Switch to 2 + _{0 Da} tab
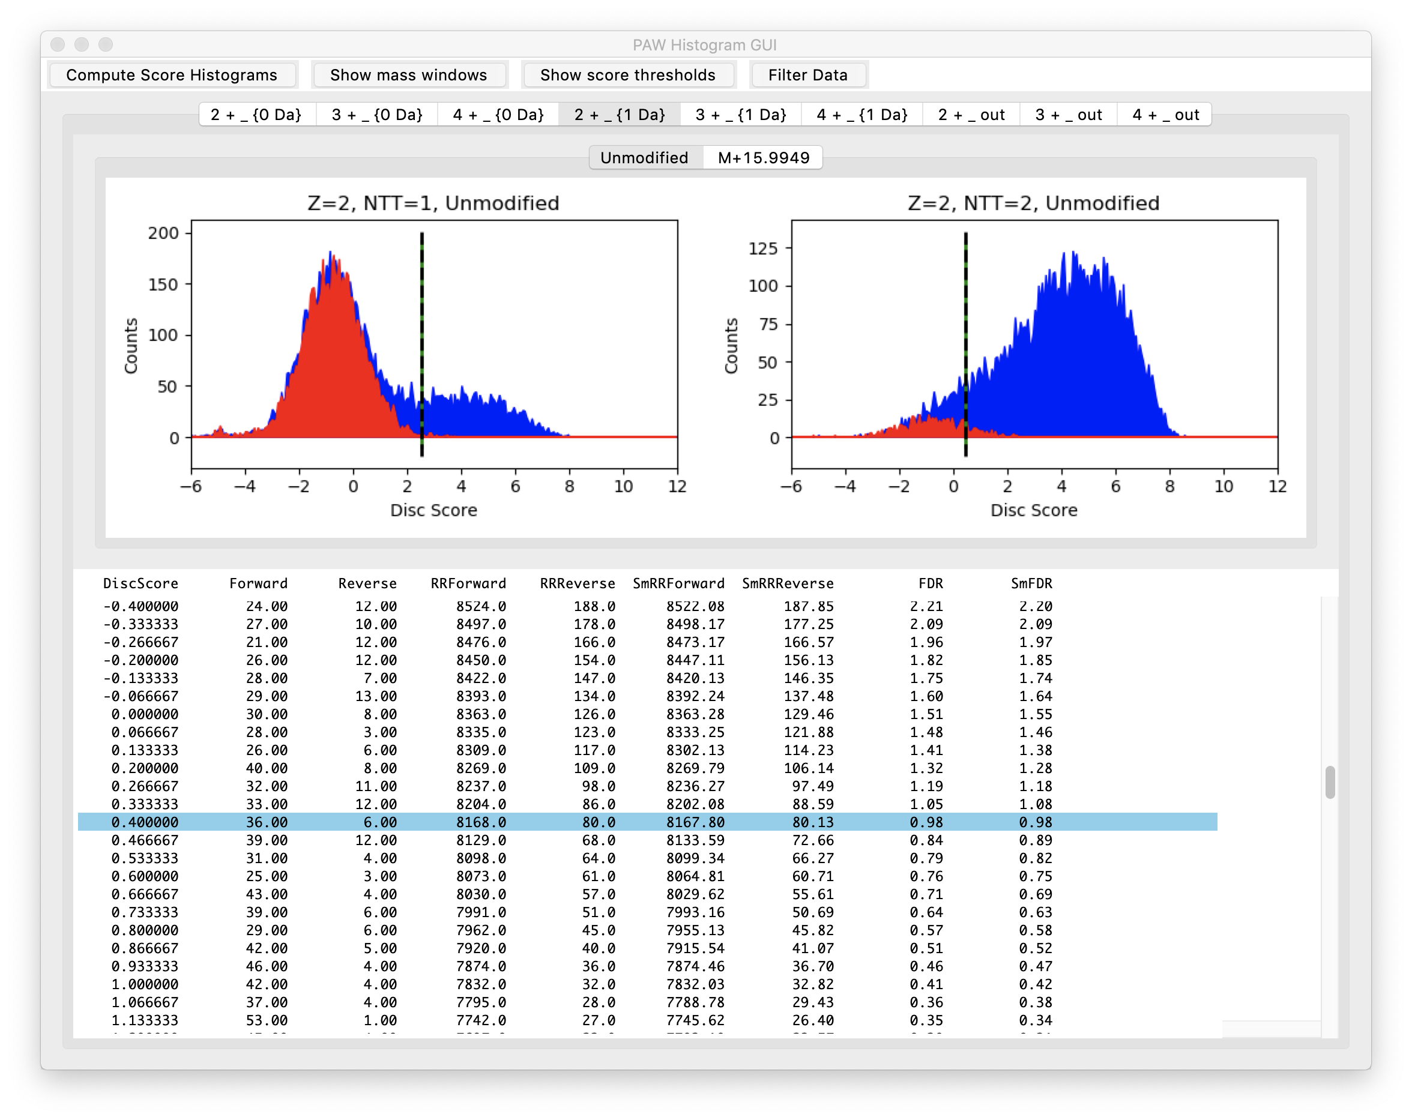The image size is (1412, 1120). (x=256, y=115)
